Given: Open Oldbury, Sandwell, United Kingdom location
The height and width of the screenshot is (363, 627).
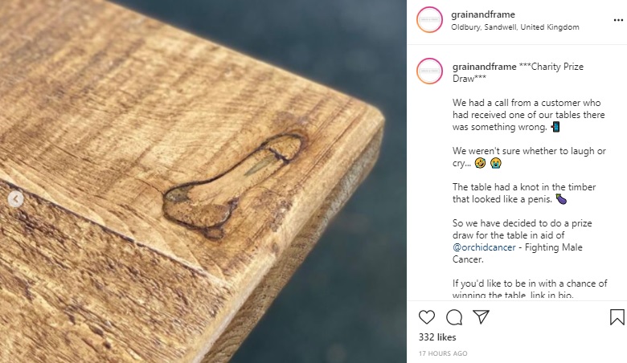Looking at the screenshot, I should (x=515, y=27).
